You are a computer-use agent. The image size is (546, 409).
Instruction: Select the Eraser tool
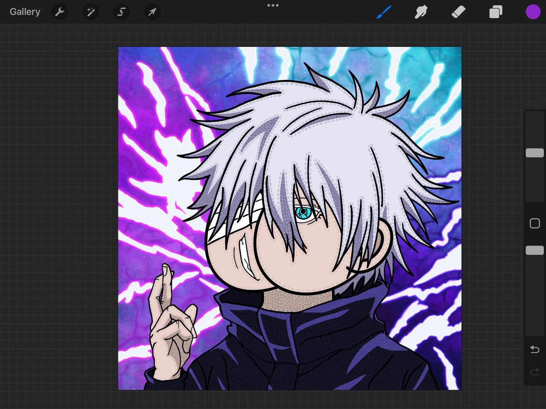pyautogui.click(x=458, y=12)
